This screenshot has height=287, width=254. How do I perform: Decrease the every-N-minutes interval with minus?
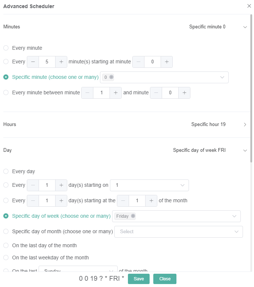(x=33, y=62)
